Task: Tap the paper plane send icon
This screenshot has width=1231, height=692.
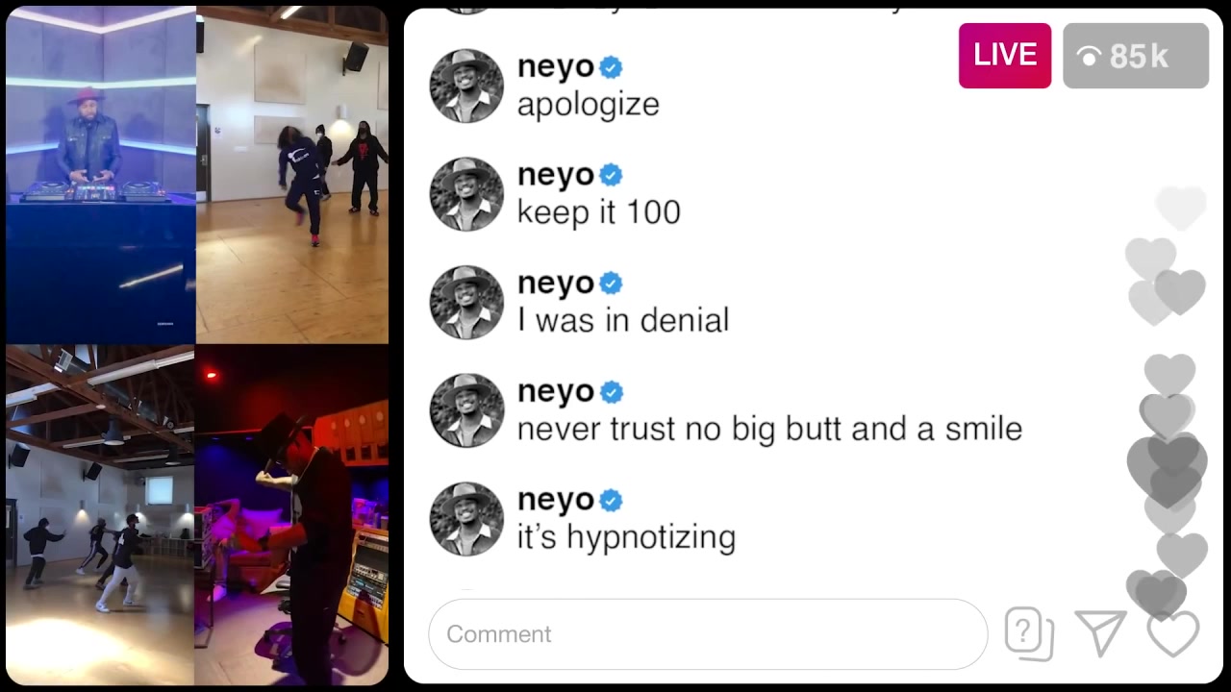Action: [x=1101, y=633]
